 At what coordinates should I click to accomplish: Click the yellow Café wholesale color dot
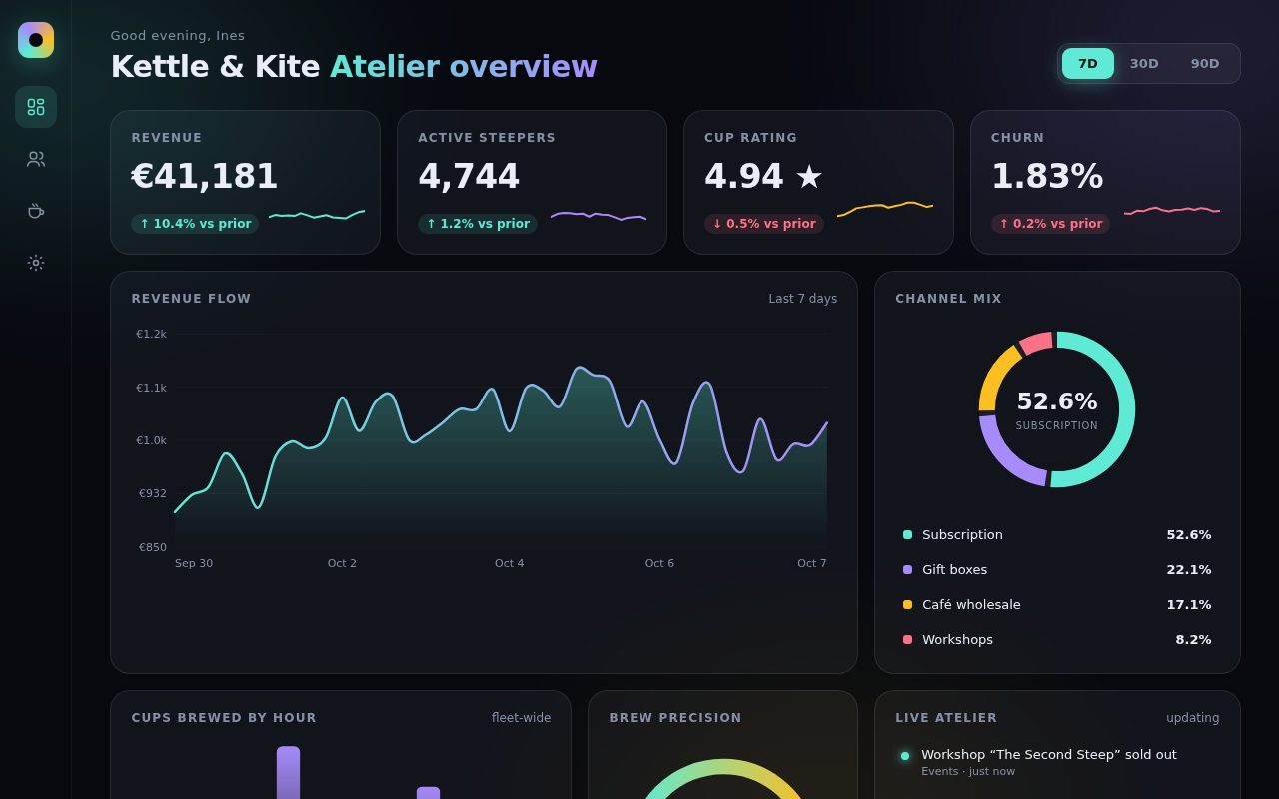coord(907,605)
